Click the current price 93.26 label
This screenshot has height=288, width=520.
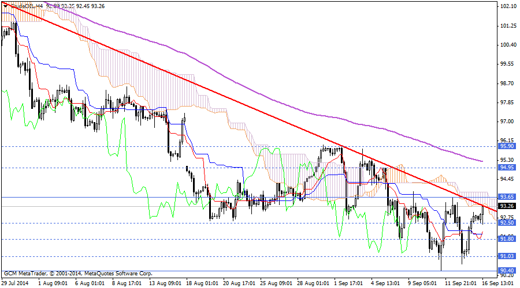507,206
